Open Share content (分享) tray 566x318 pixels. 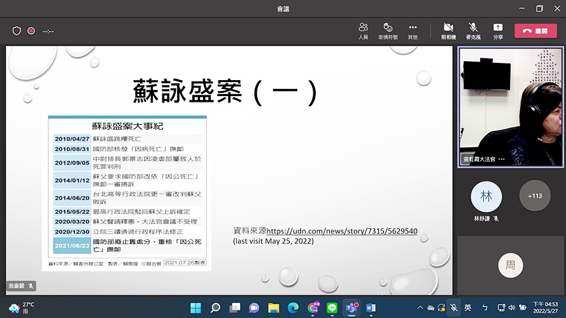[497, 31]
